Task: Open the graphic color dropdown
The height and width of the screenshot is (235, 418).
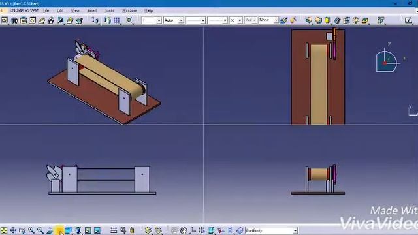Action: coord(152,20)
